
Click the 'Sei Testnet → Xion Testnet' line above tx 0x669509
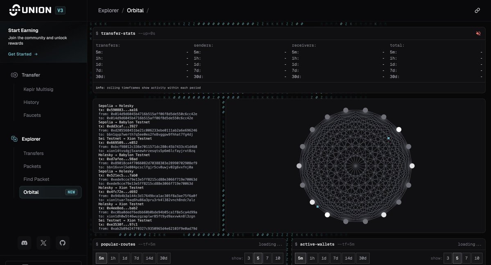(125, 138)
